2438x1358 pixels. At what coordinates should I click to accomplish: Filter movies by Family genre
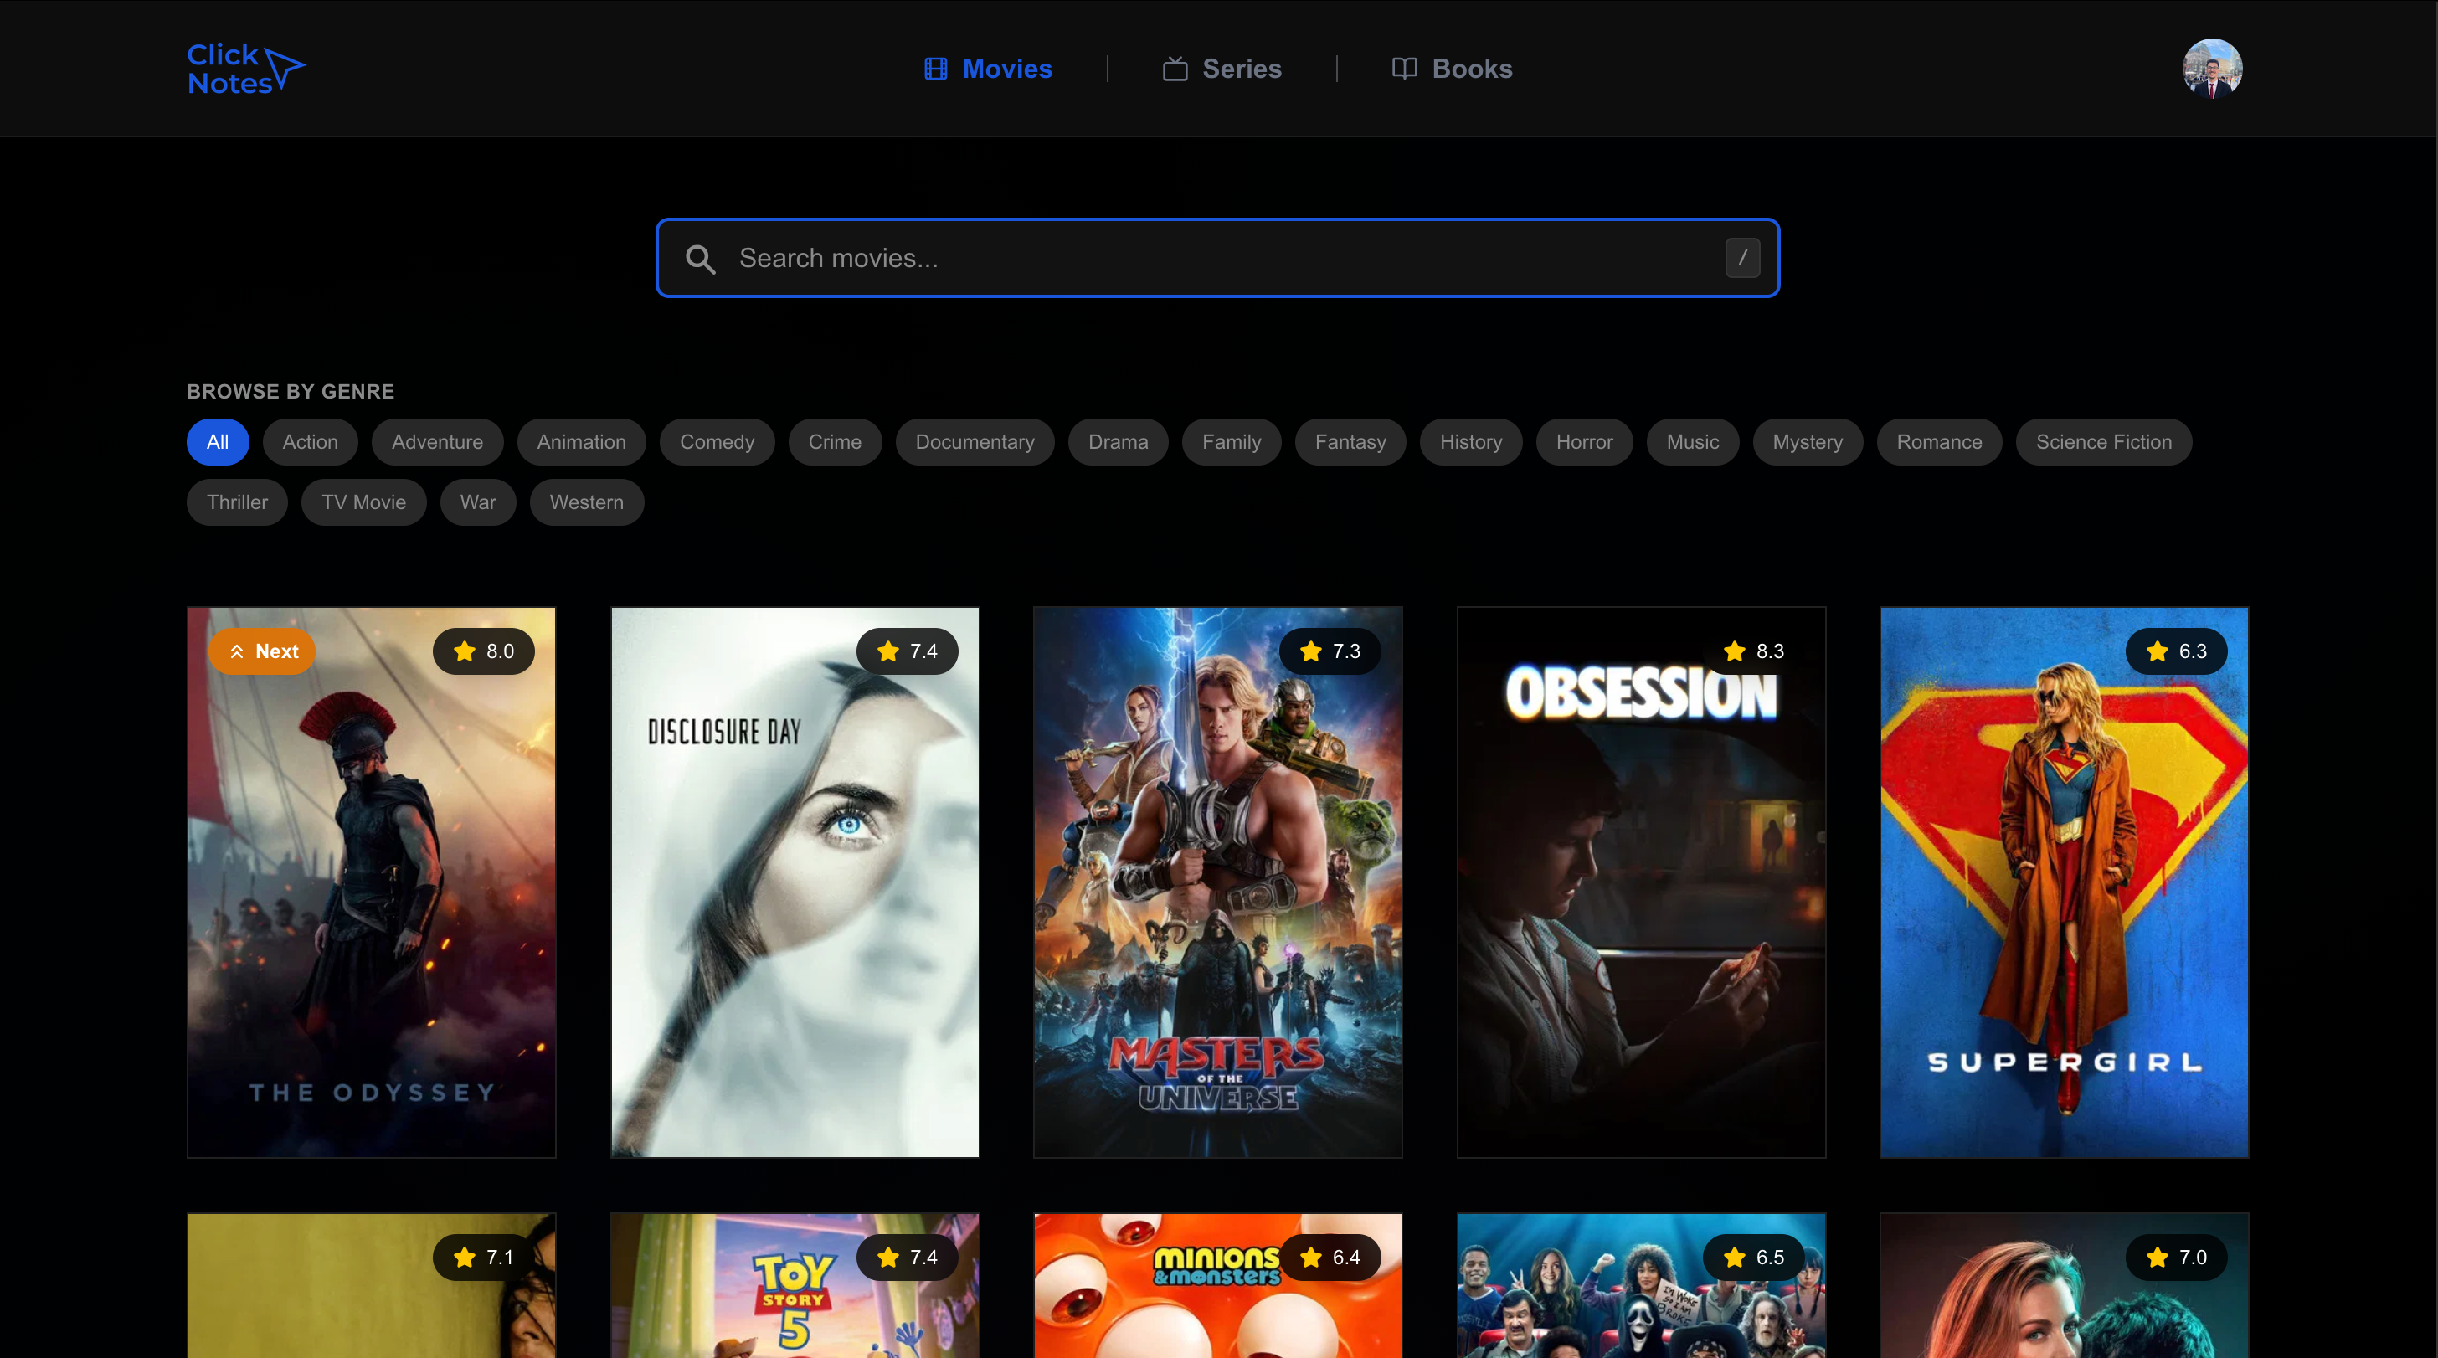coord(1232,442)
